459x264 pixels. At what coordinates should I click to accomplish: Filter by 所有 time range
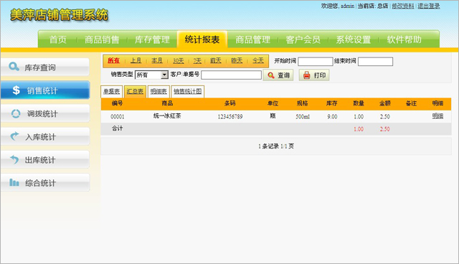tap(113, 60)
